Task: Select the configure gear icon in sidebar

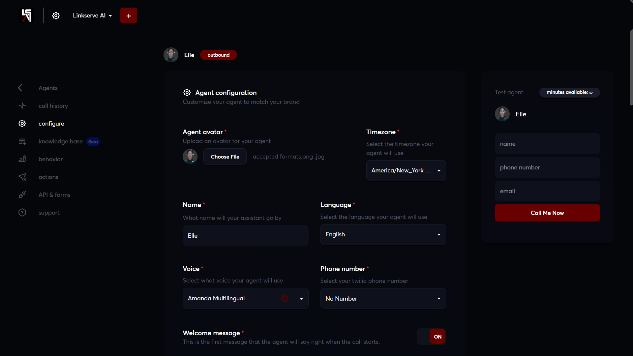Action: coord(22,123)
